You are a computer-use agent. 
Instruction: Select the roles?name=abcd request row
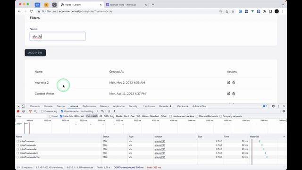[59, 153]
